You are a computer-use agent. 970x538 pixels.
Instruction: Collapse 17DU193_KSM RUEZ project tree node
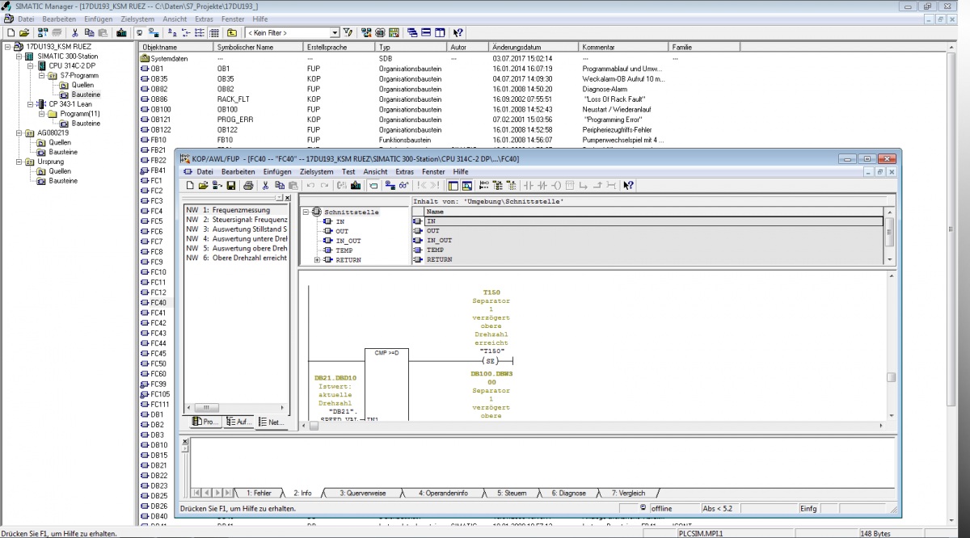point(8,47)
